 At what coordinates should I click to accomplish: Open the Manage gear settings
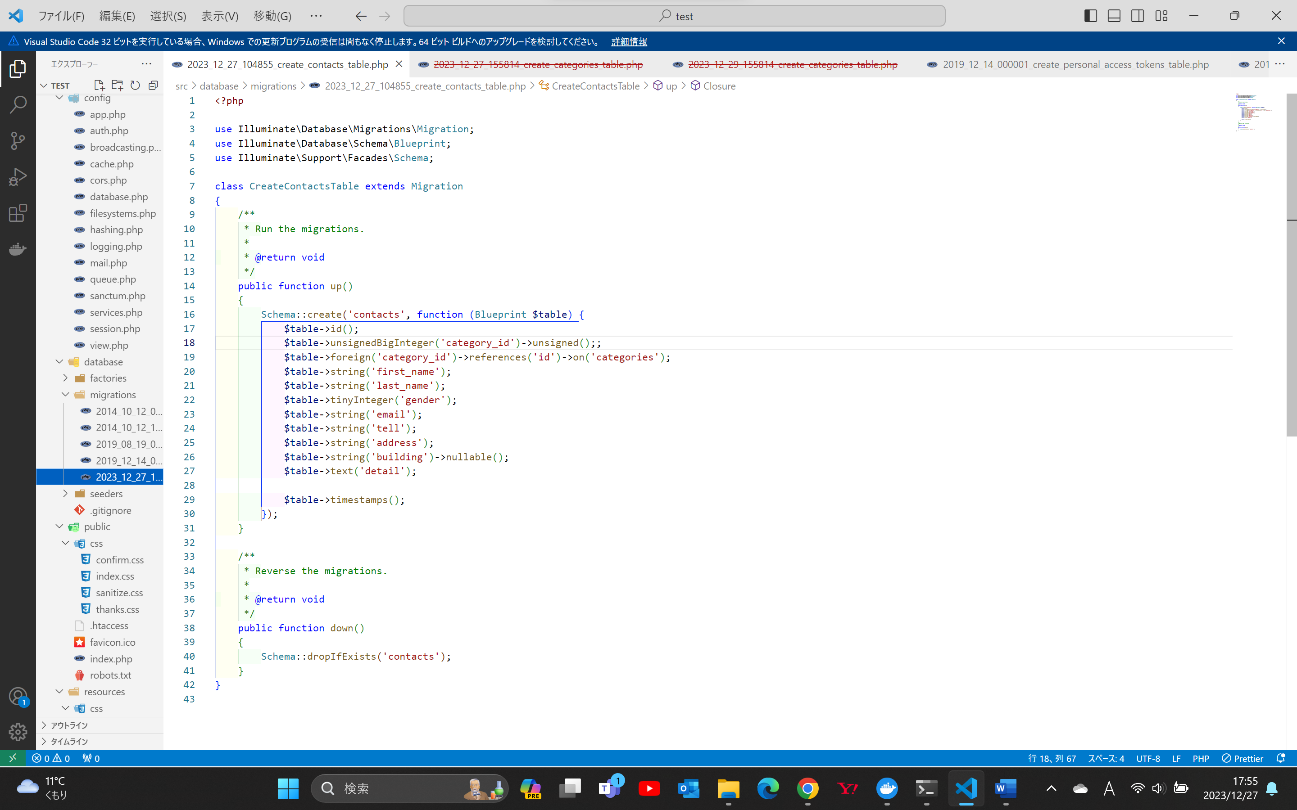click(x=18, y=732)
